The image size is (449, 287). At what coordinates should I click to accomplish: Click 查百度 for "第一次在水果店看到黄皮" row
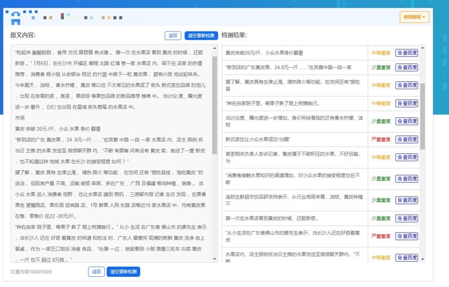[406, 218]
